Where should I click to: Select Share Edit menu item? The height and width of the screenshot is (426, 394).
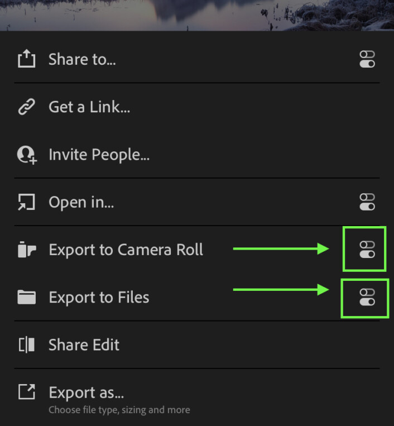click(x=84, y=344)
